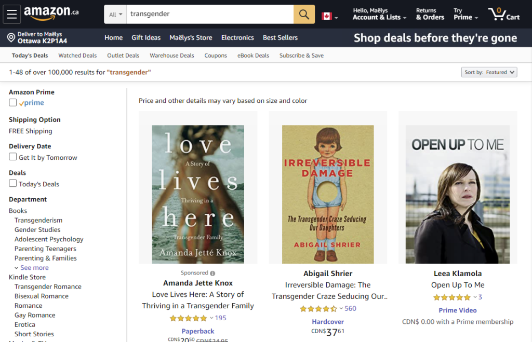Viewport: 532px width, 342px height.
Task: Click the star rating for Love Lives Here
Action: click(x=188, y=318)
